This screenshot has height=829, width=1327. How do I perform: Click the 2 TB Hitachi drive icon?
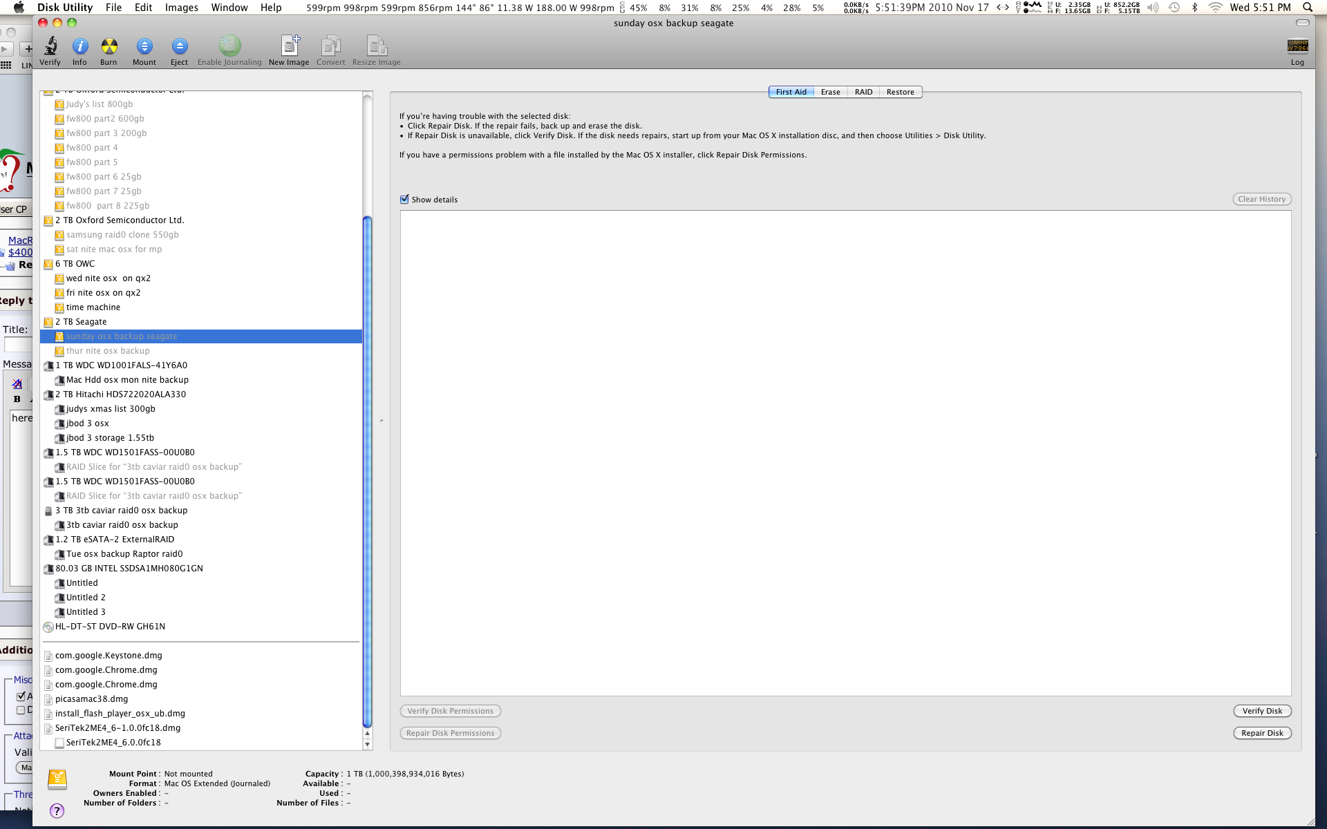click(48, 394)
